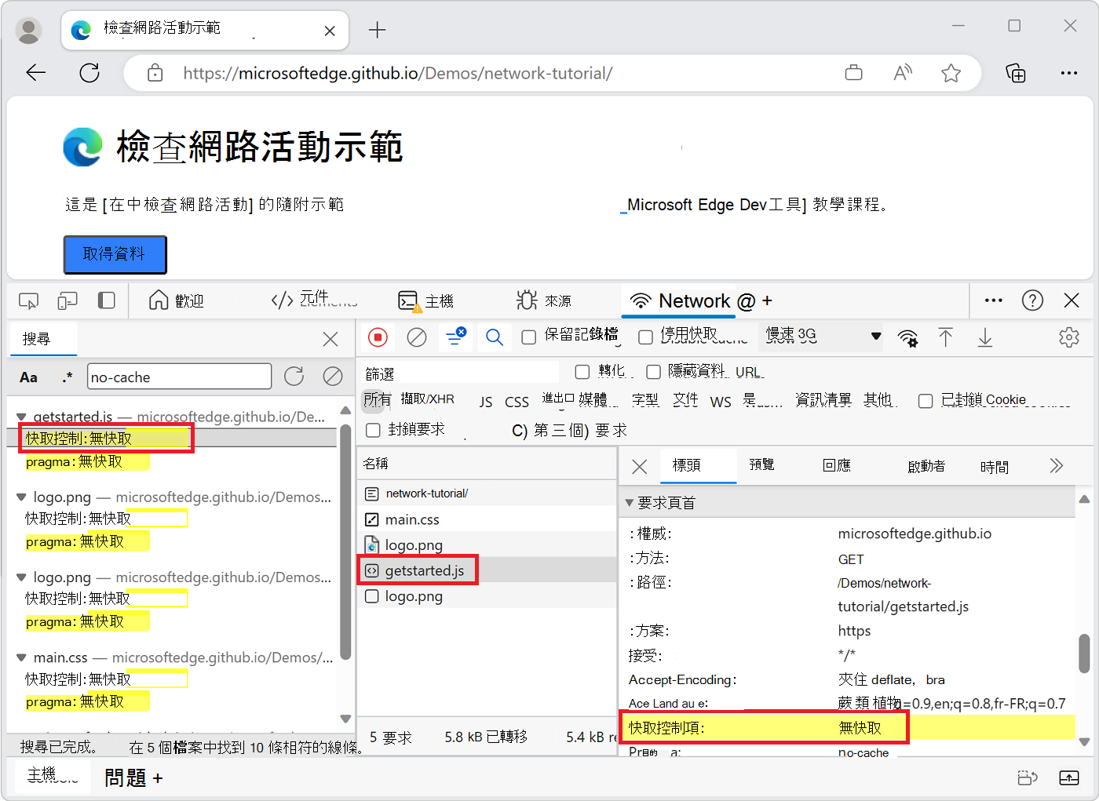The width and height of the screenshot is (1099, 801).
Task: Reload the page with refresh icon
Action: 89,73
